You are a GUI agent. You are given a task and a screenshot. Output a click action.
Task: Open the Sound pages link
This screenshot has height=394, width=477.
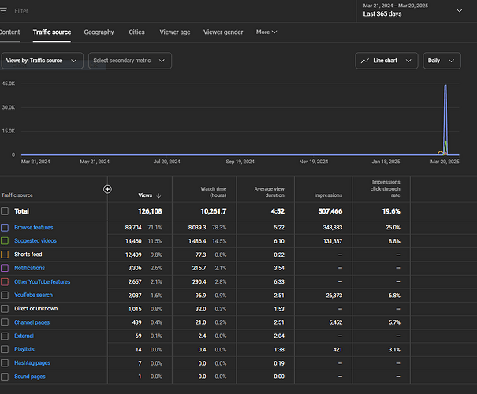click(x=29, y=377)
